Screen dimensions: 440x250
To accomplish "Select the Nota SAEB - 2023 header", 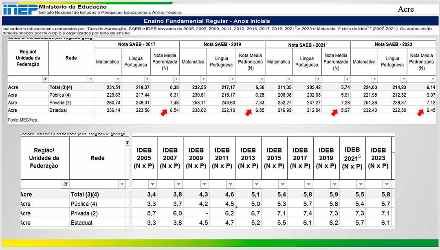I will (x=393, y=44).
